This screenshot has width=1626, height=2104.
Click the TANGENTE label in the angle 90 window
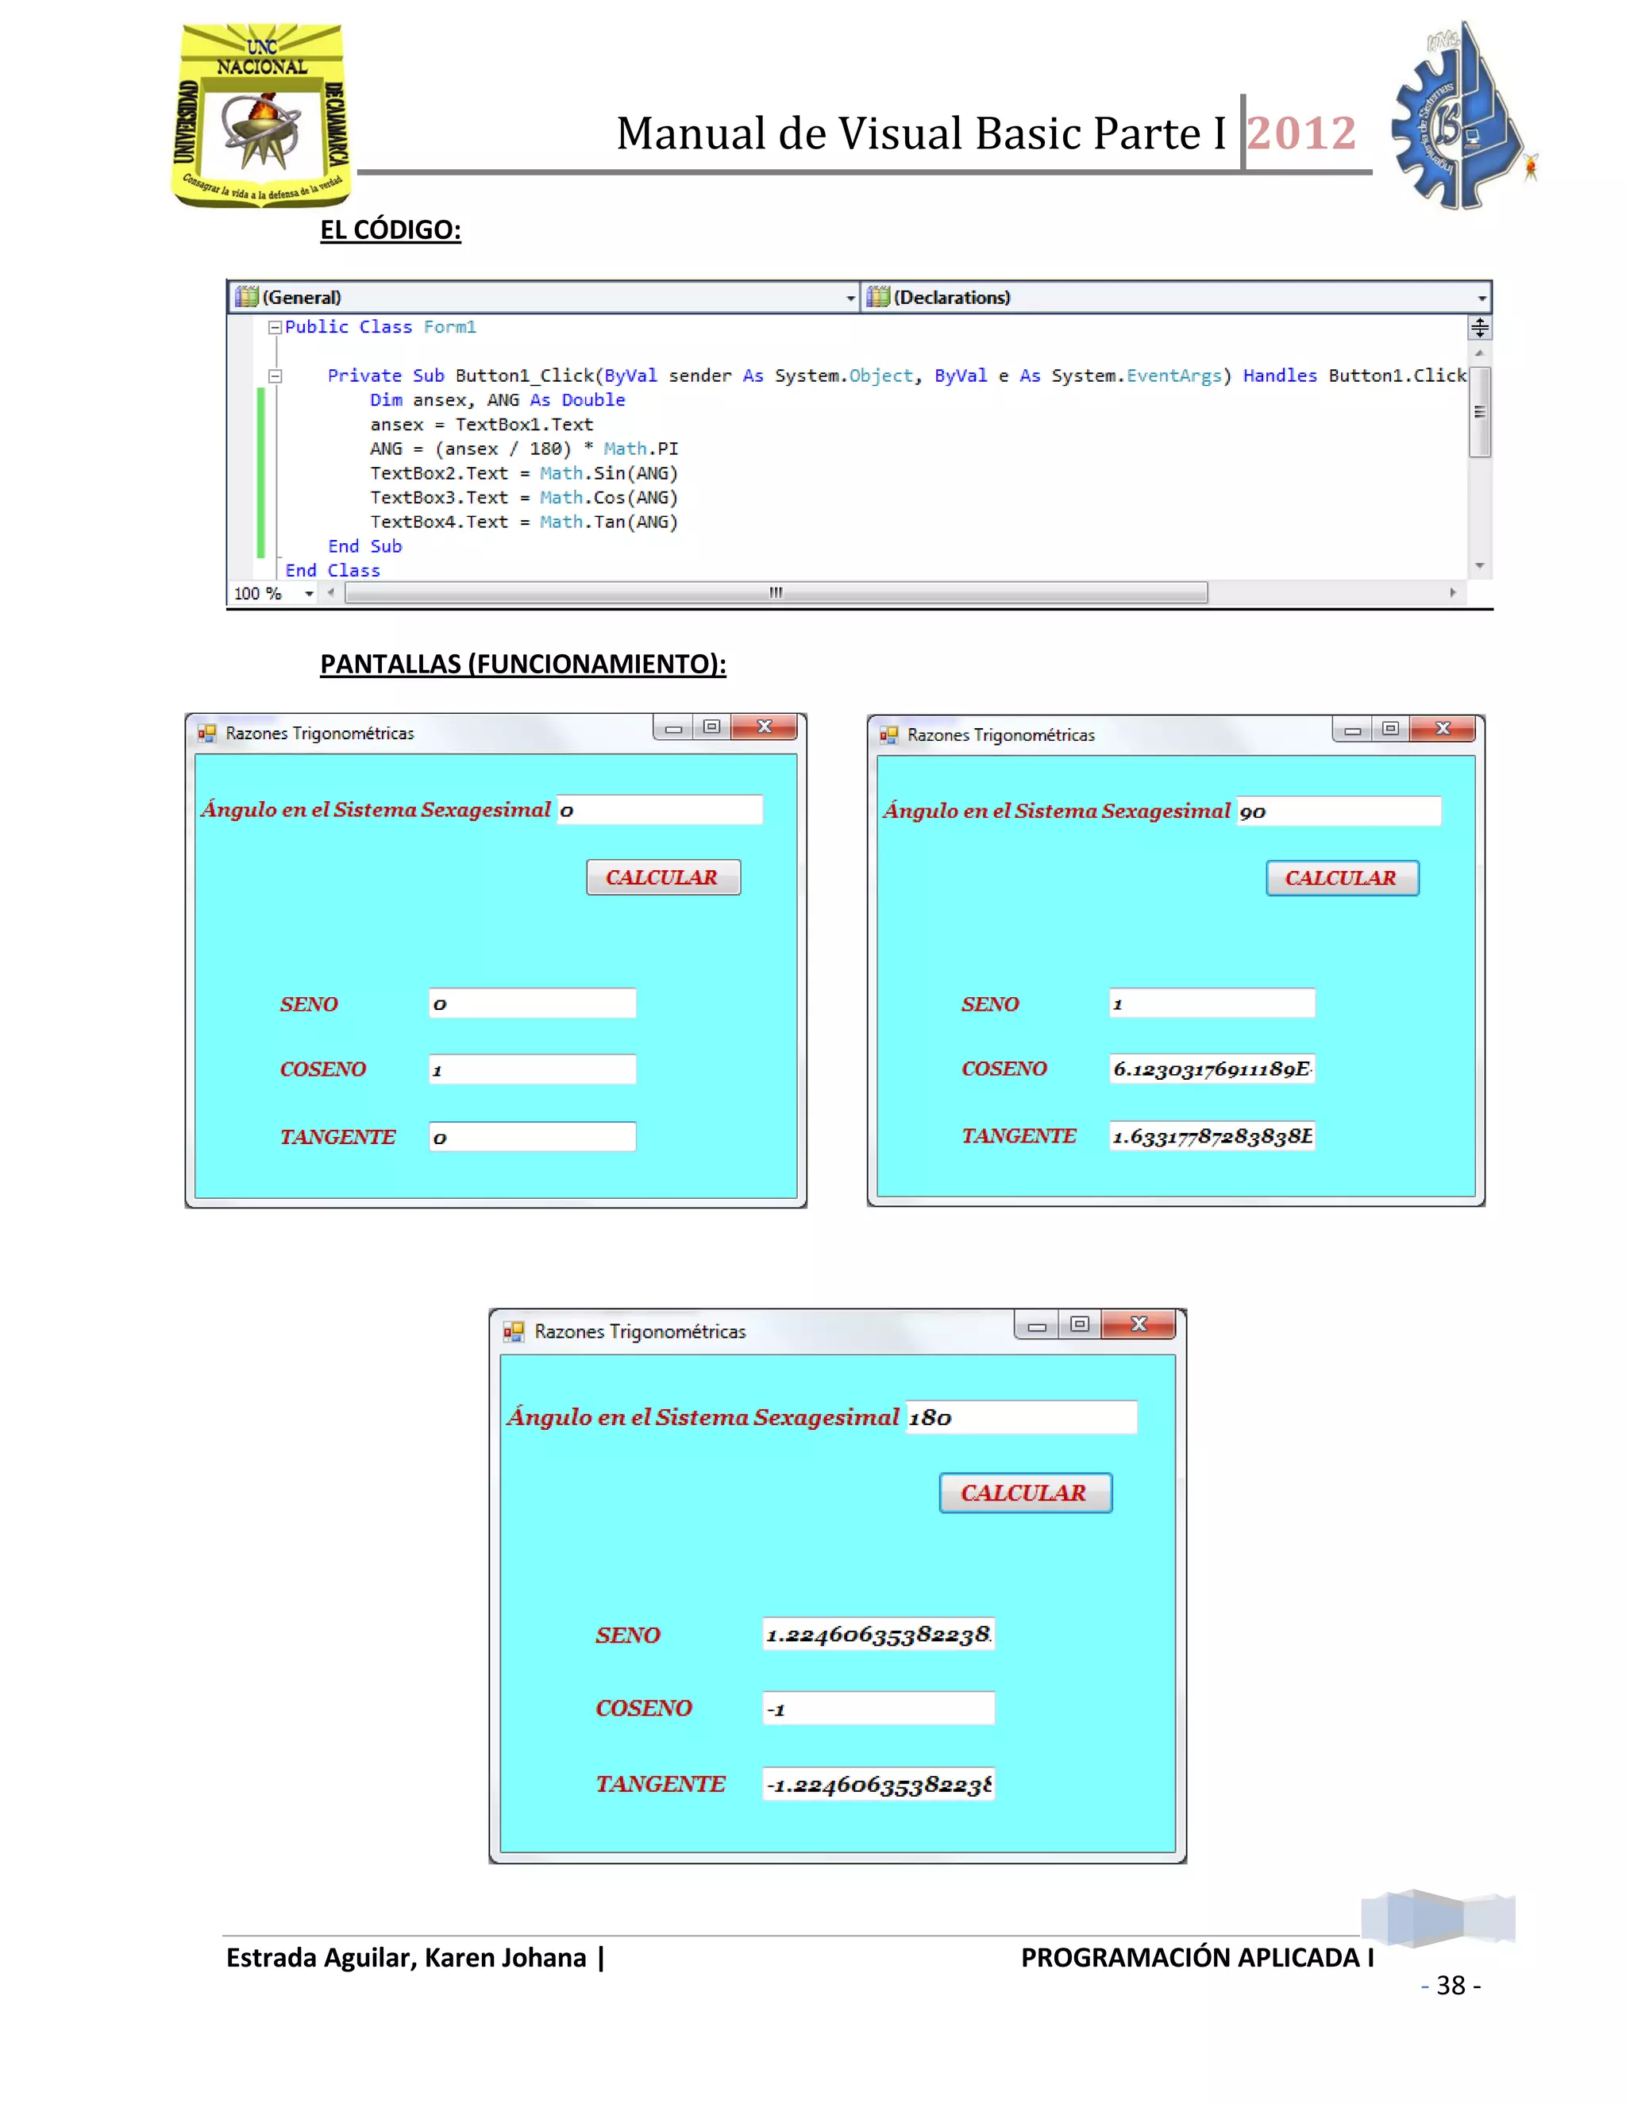tap(1019, 1137)
